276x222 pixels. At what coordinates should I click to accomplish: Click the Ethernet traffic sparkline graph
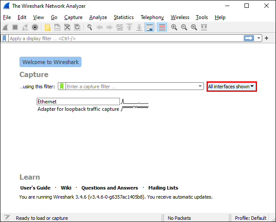(135, 102)
